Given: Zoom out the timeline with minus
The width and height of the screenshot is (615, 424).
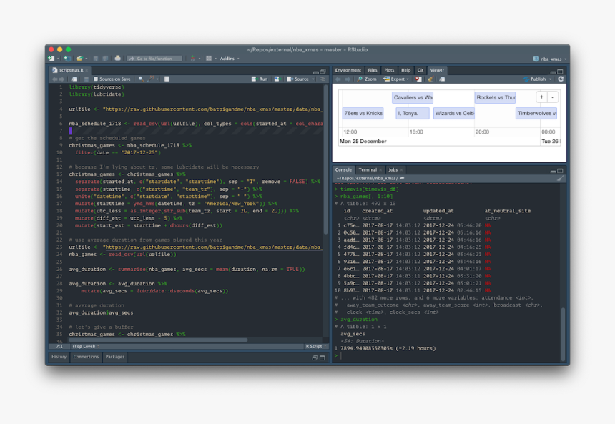Looking at the screenshot, I should coord(553,97).
